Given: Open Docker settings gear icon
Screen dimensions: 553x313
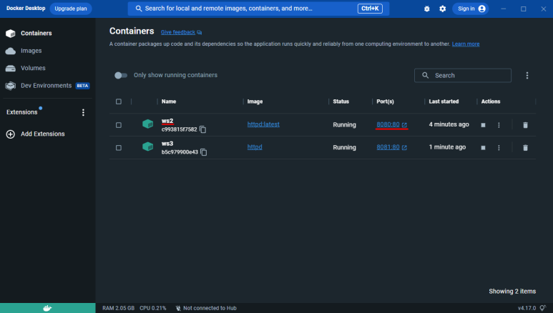Looking at the screenshot, I should point(443,9).
